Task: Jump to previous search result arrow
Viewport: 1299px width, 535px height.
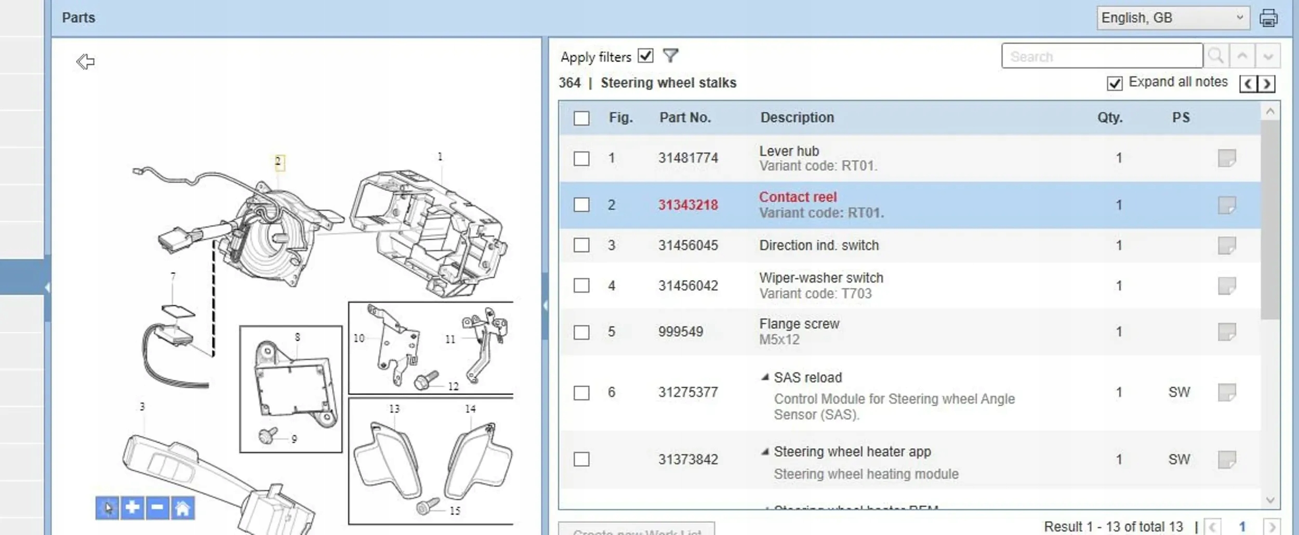Action: (1242, 56)
